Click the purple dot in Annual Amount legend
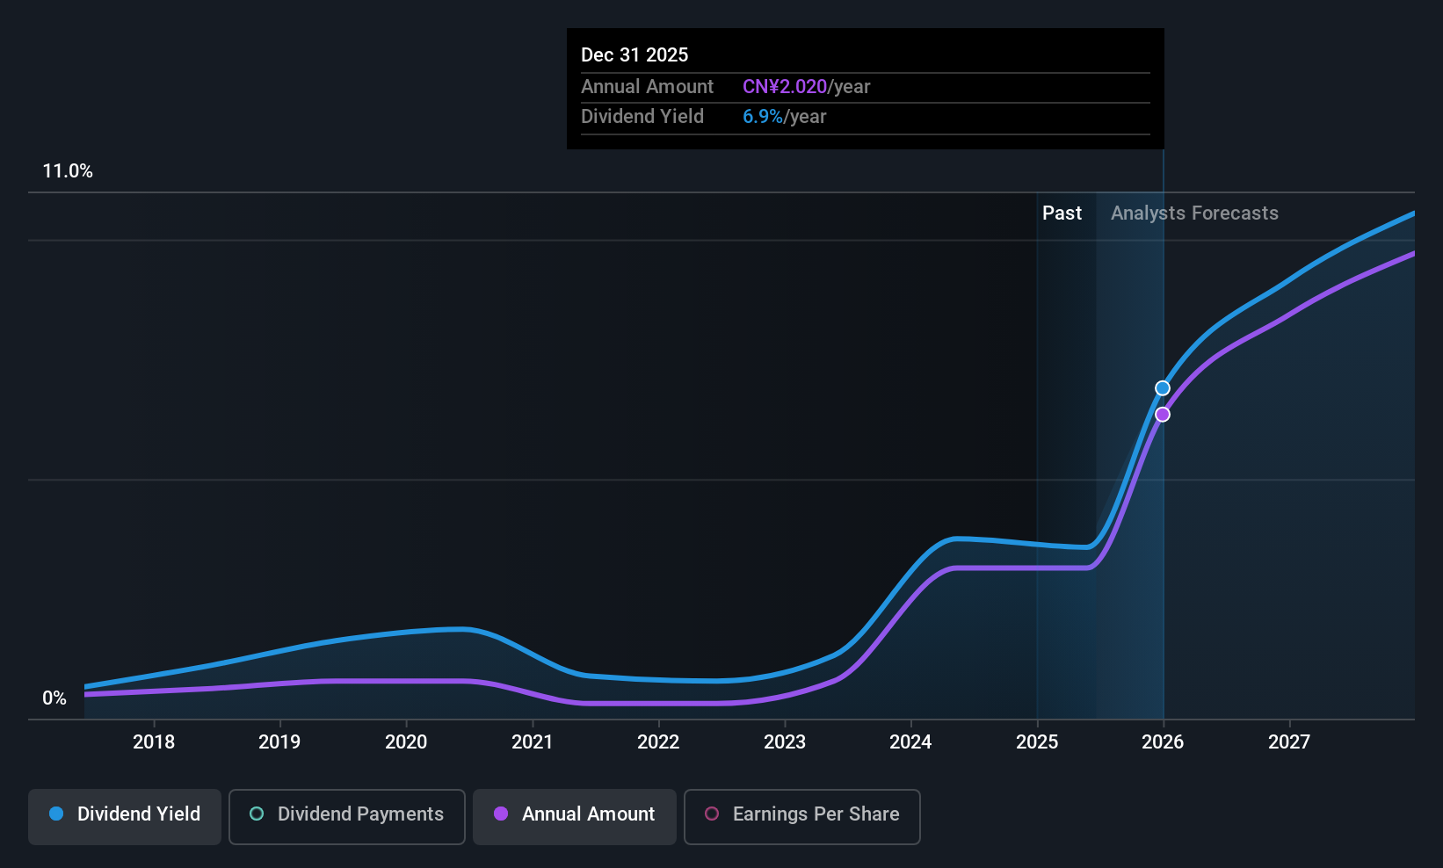The width and height of the screenshot is (1443, 868). [x=501, y=814]
